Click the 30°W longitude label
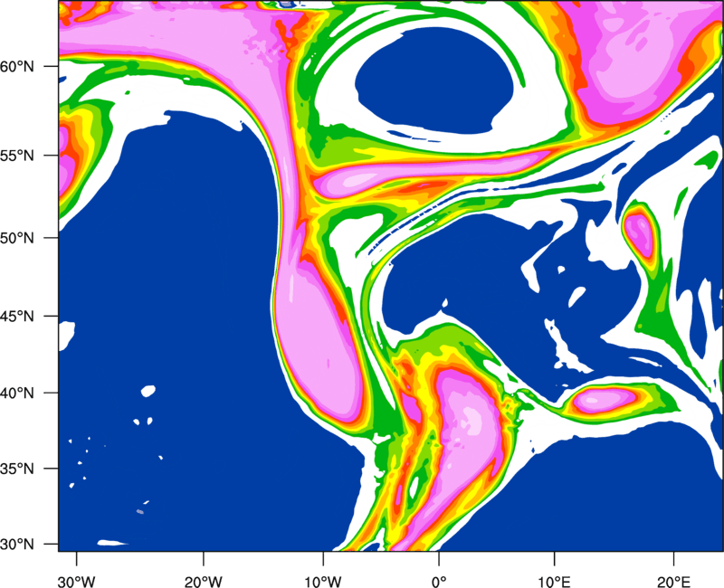Screen dimensions: 724x588 (76, 582)
